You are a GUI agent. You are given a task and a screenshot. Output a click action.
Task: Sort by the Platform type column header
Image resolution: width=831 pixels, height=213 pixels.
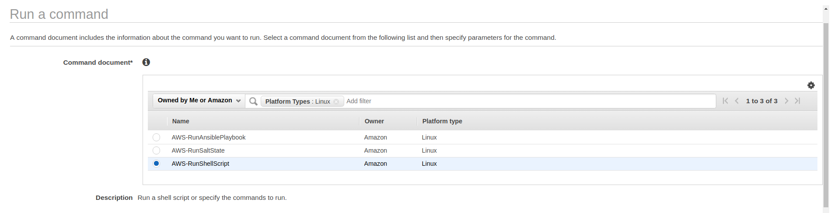click(x=442, y=121)
